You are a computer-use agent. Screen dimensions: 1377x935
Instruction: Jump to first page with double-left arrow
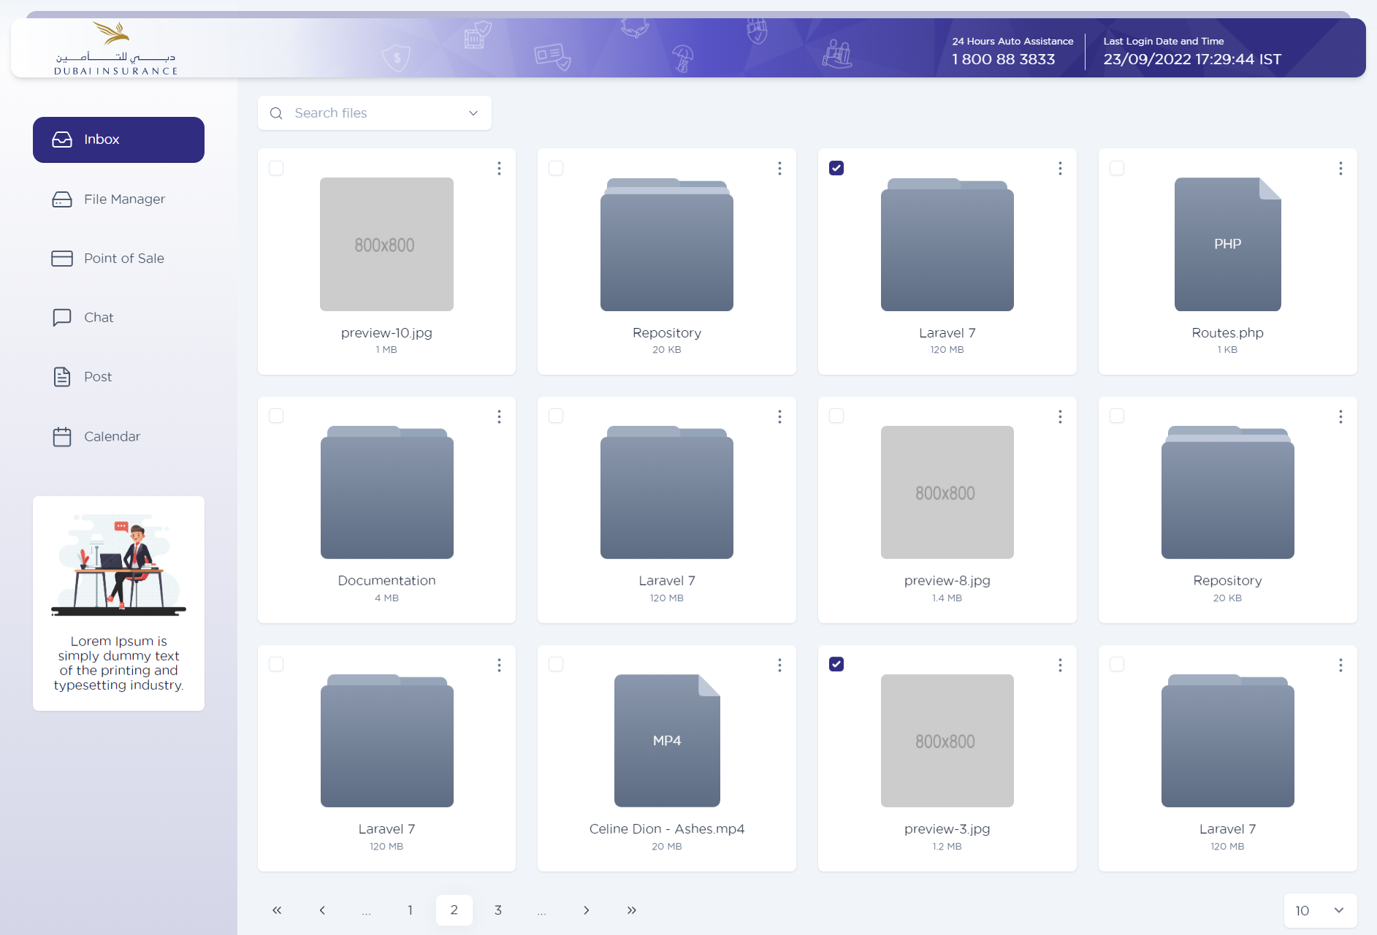(x=277, y=910)
